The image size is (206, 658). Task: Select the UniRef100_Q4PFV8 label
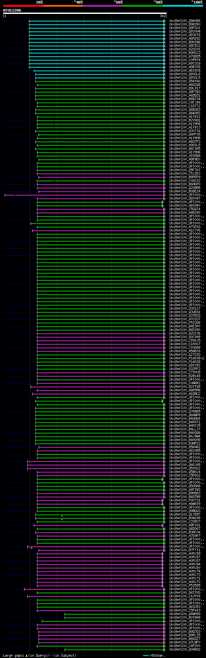[185, 134]
